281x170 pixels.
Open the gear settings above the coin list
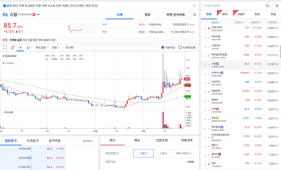277,6
